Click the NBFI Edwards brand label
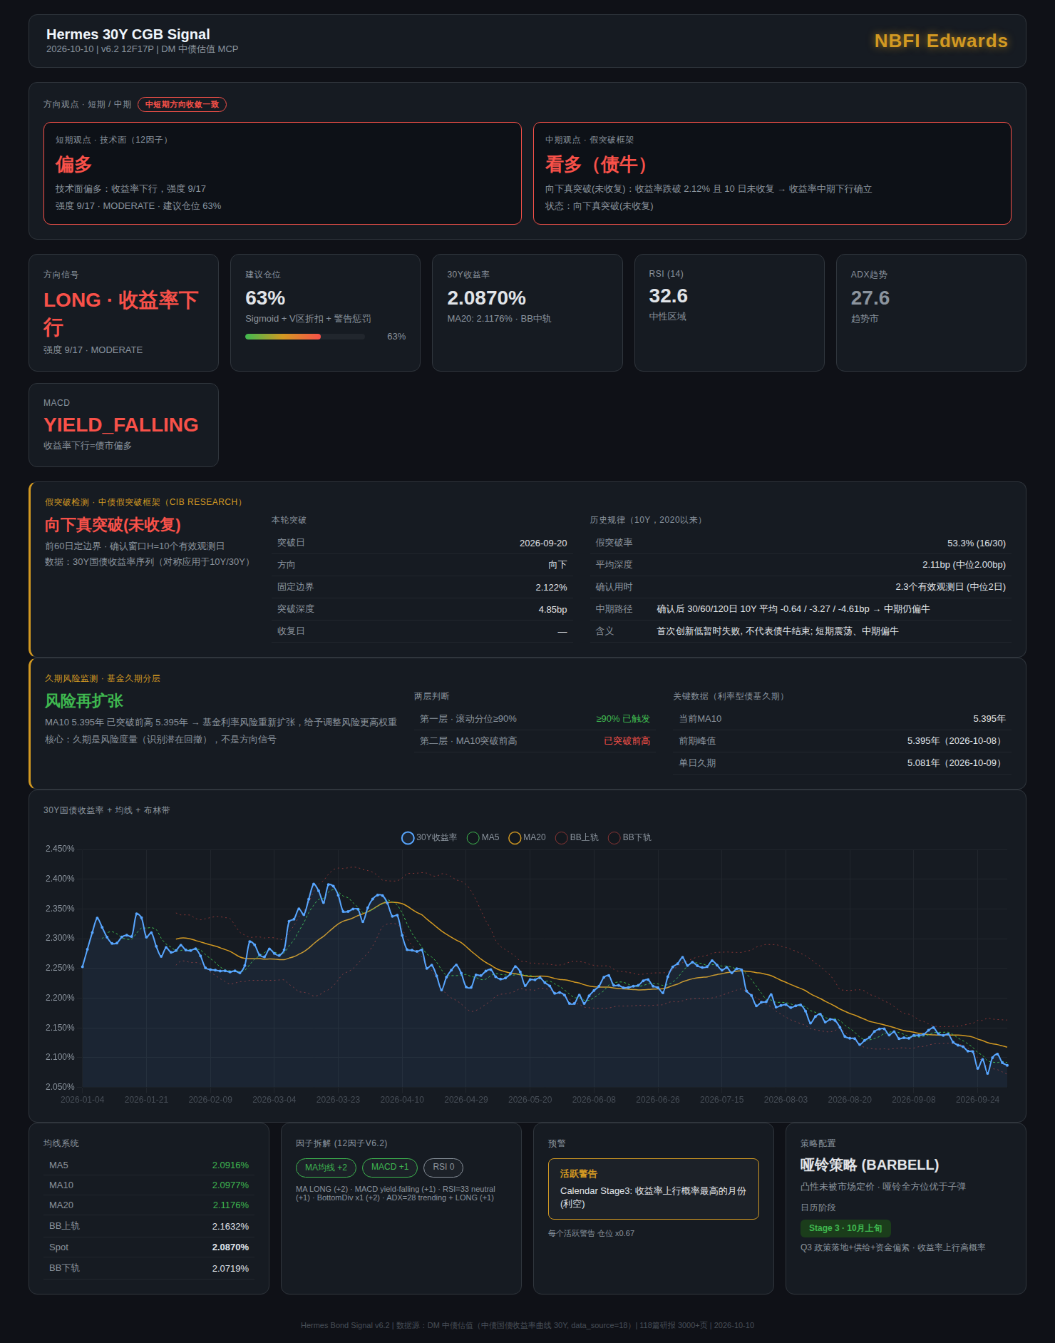This screenshot has width=1055, height=1343. point(941,41)
